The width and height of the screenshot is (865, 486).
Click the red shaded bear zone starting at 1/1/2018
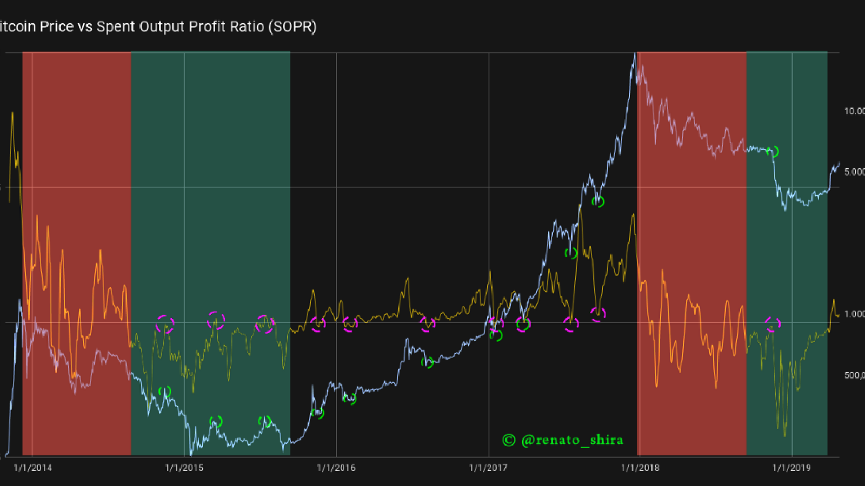[692, 254]
